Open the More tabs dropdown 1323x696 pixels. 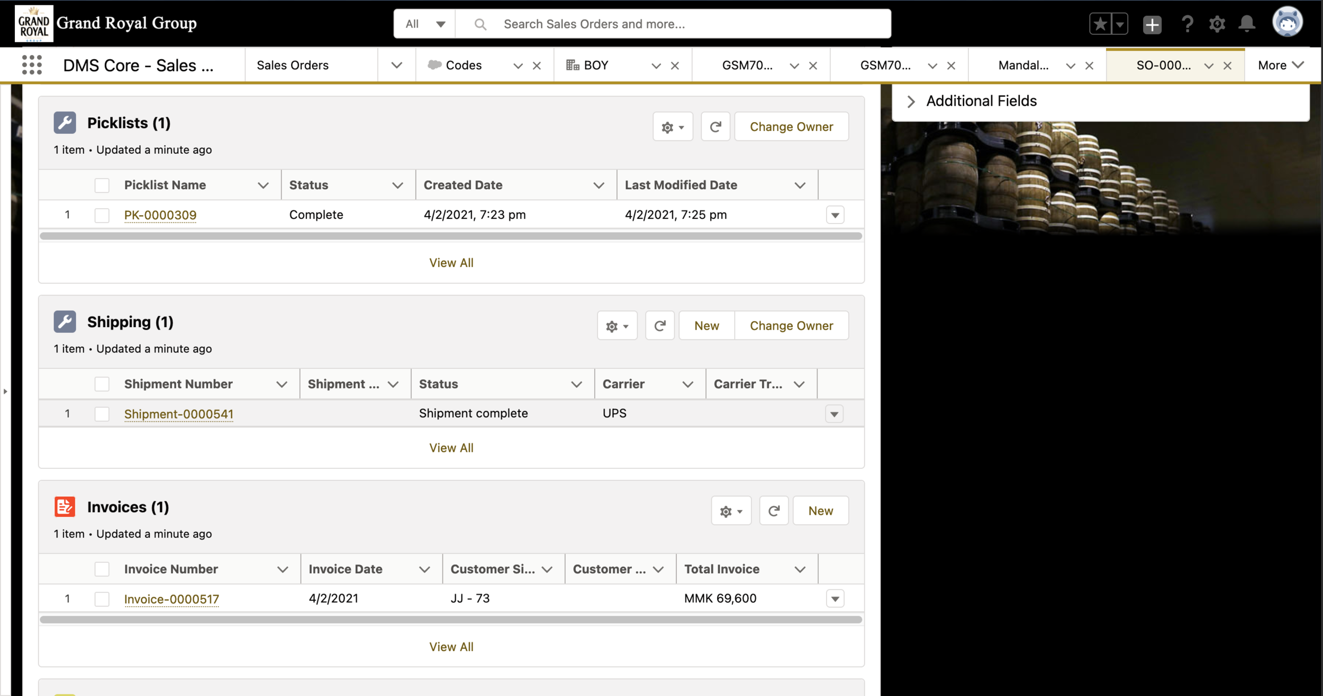point(1281,65)
